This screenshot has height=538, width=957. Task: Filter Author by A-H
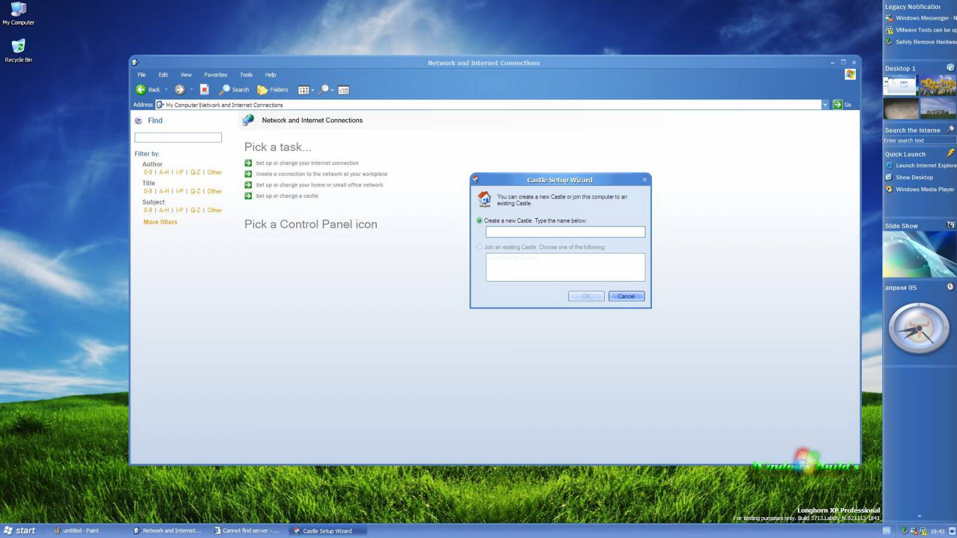(x=164, y=172)
